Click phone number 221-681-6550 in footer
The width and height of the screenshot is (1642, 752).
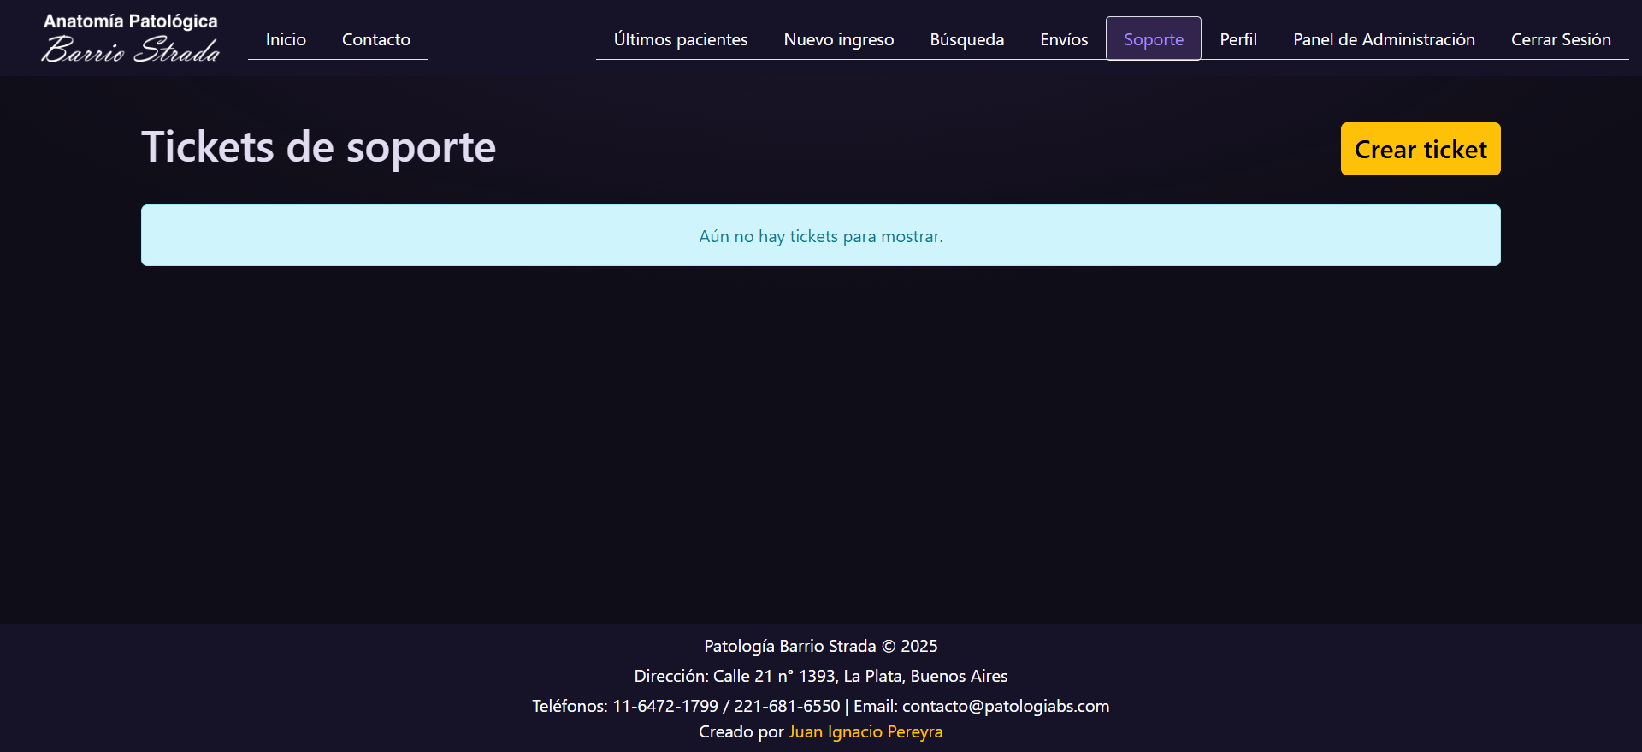click(786, 706)
